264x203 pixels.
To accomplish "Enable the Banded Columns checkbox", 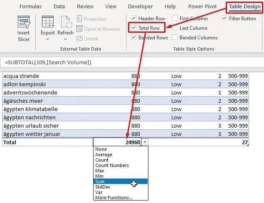I will [x=175, y=37].
